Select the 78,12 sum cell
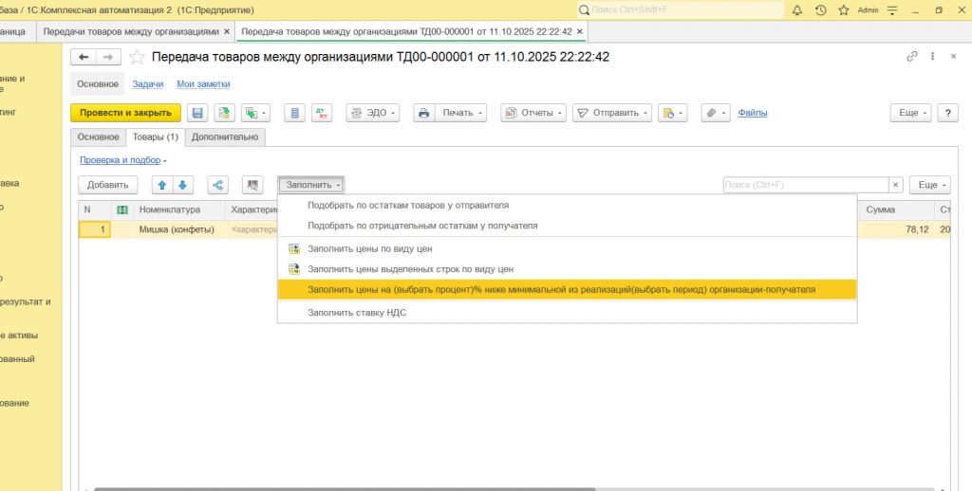Image resolution: width=972 pixels, height=491 pixels. click(898, 229)
